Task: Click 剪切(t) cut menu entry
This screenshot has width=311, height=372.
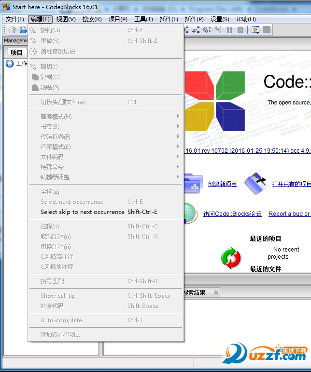Action: (x=106, y=66)
